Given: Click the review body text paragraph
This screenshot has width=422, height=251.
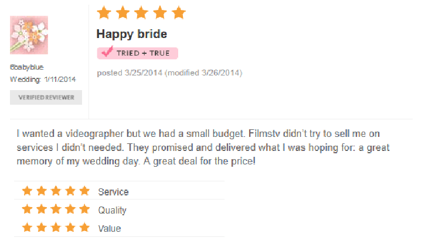Looking at the screenshot, I should [203, 147].
